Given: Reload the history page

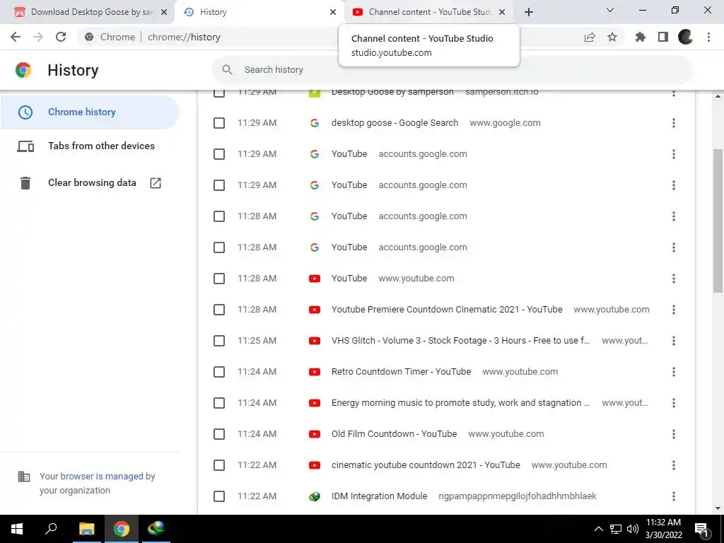Looking at the screenshot, I should pyautogui.click(x=61, y=37).
